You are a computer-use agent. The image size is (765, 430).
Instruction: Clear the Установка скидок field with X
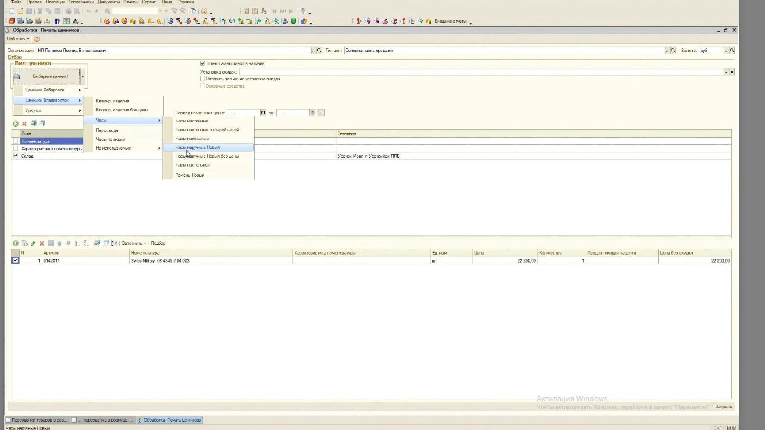[732, 72]
